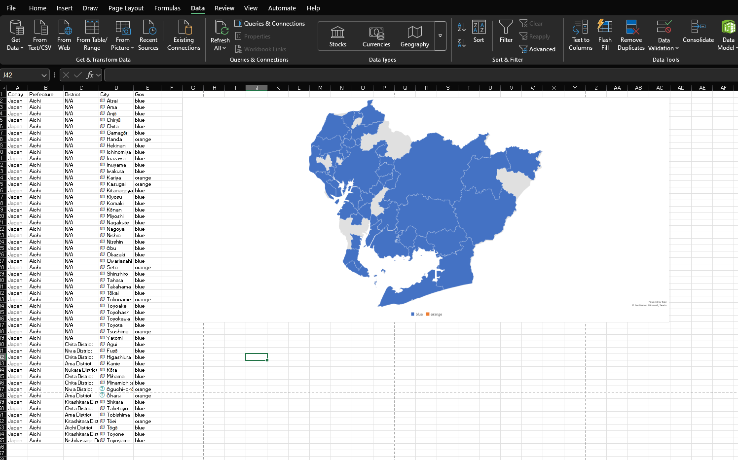The height and width of the screenshot is (460, 738).
Task: Open Text to Columns wizard
Action: pyautogui.click(x=581, y=35)
